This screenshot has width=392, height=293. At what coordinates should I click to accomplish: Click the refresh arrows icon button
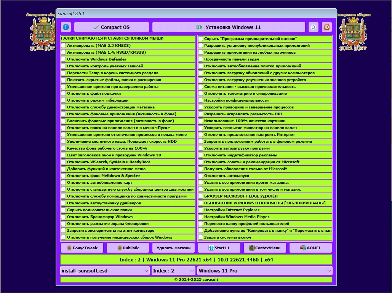click(x=313, y=27)
